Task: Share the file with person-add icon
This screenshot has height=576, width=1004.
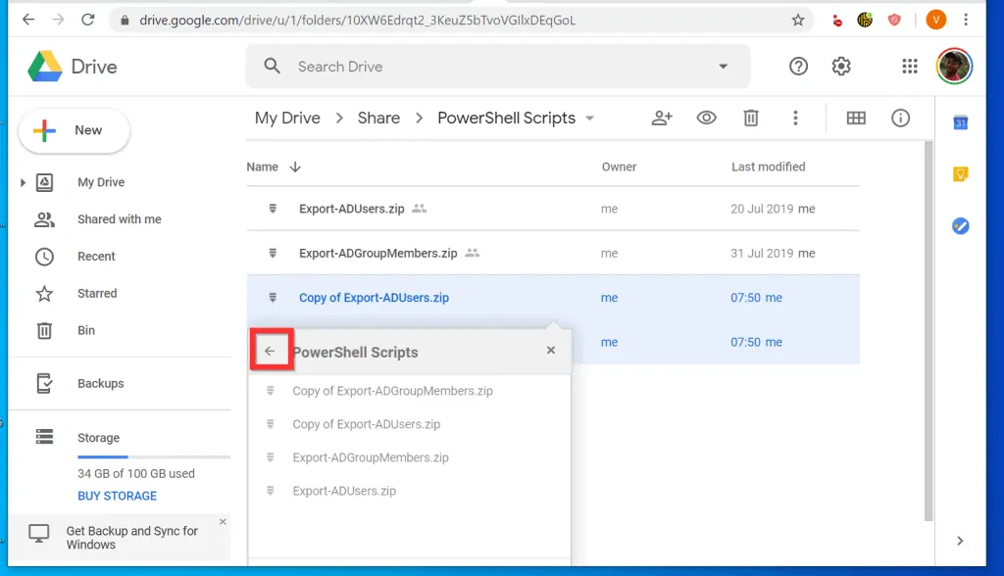Action: click(662, 118)
